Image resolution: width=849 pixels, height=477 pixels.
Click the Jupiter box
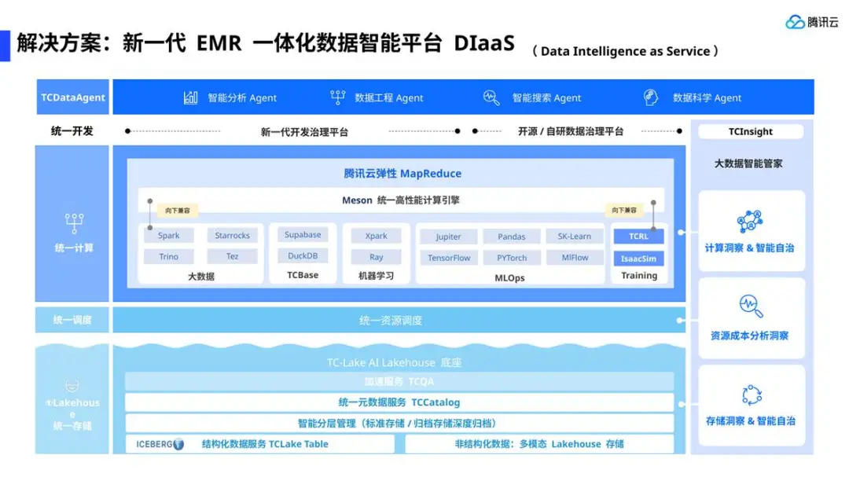tap(448, 237)
